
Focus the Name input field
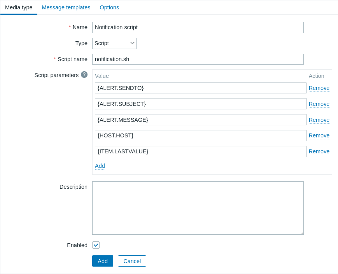tap(198, 27)
